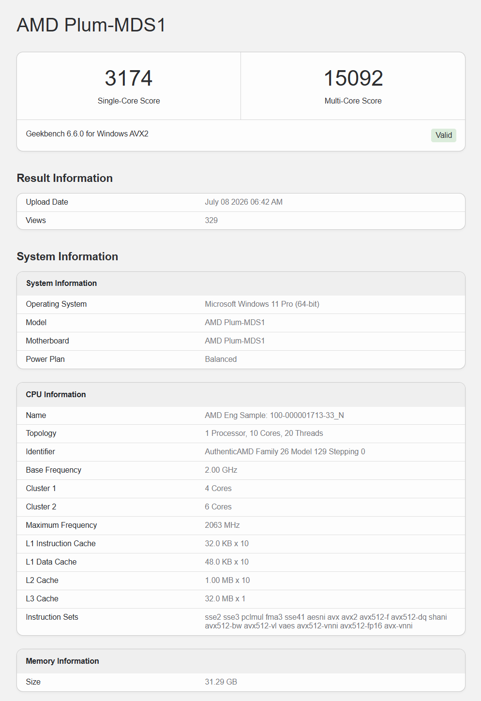481x701 pixels.
Task: Click the 48.0 KB x 10 value
Action: (x=227, y=562)
